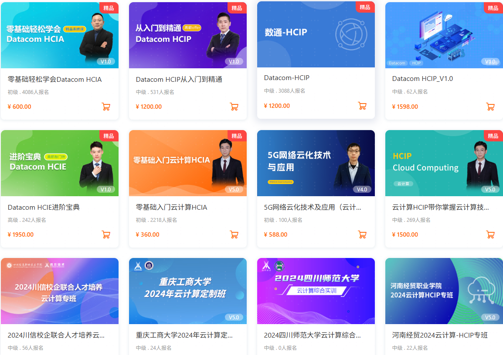Add Datacom HCIE进阶宝典 to cart
This screenshot has height=355, width=503.
click(x=106, y=234)
